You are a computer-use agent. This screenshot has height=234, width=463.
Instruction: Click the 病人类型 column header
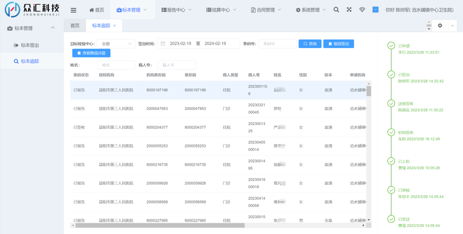[230, 75]
